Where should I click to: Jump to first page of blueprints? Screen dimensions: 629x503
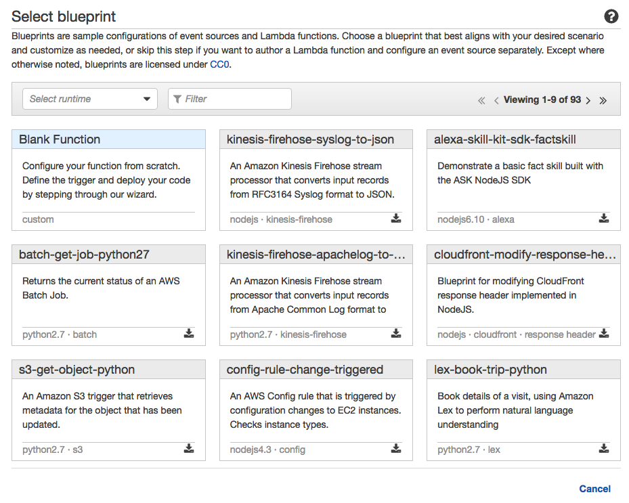pyautogui.click(x=481, y=100)
